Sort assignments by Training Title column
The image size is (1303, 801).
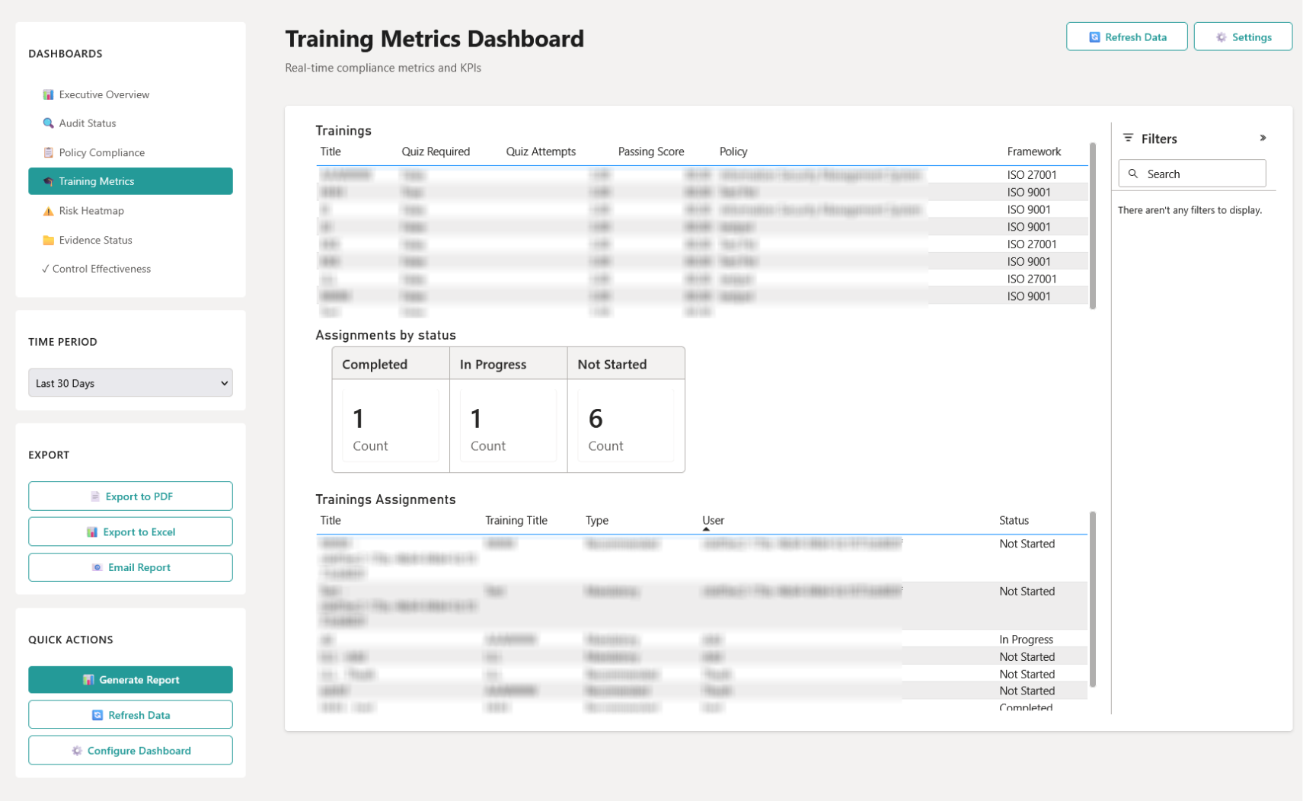(x=516, y=521)
